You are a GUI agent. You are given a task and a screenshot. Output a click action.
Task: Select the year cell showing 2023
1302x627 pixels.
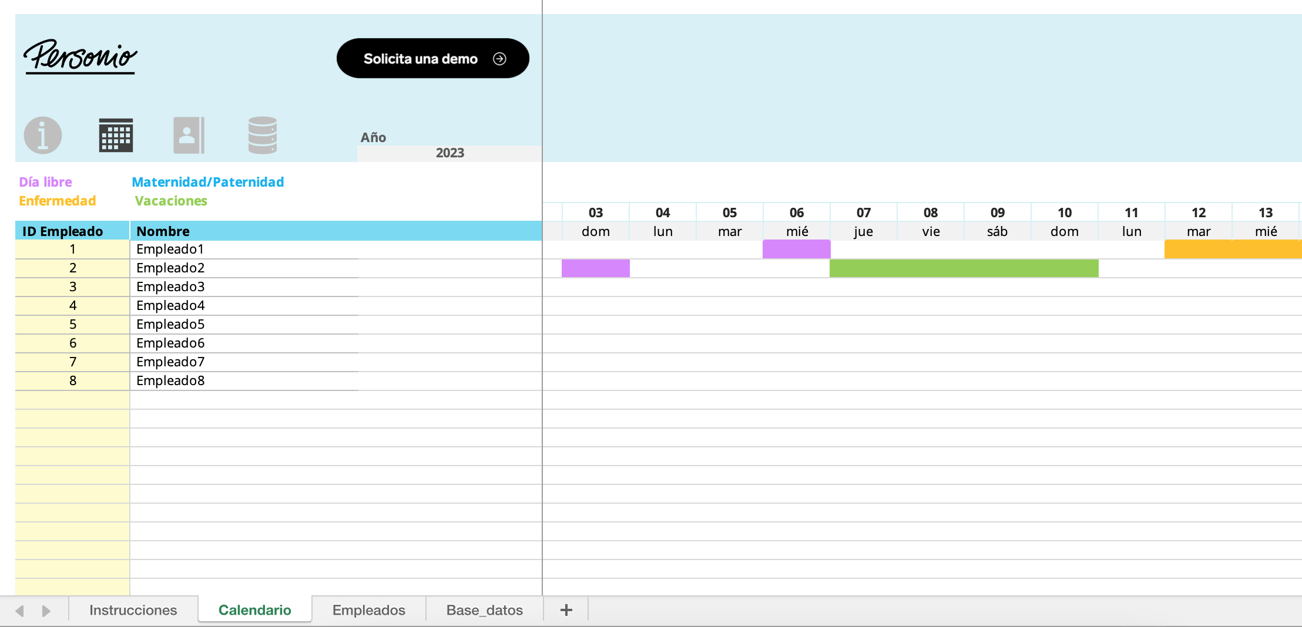point(449,153)
